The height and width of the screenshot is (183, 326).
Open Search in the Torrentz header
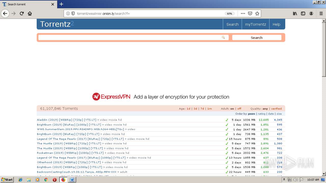233,24
